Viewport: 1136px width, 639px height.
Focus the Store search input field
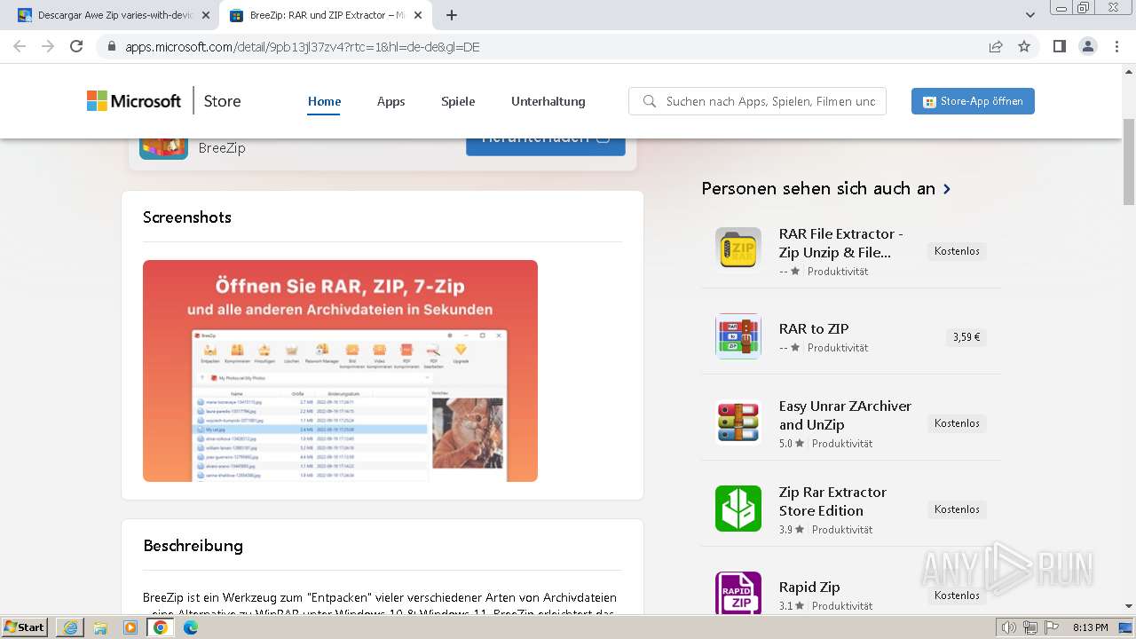tap(770, 101)
